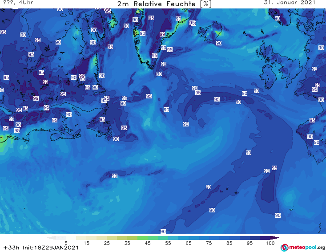Click the '90' contour label just south of Iceland
Image resolution: width=326 pixels, height=252 pixels.
pyautogui.click(x=218, y=43)
